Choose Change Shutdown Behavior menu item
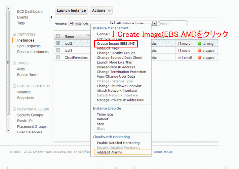239x169 pixels. click(119, 86)
